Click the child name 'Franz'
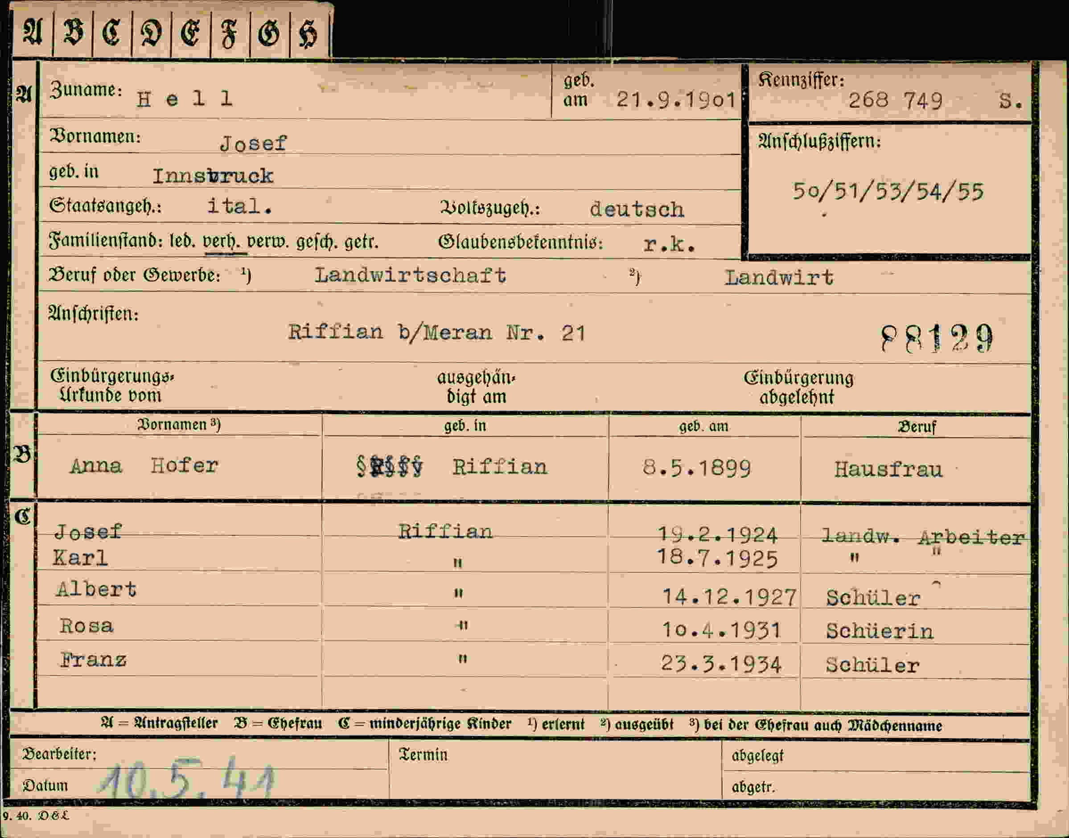The height and width of the screenshot is (838, 1069). (93, 660)
